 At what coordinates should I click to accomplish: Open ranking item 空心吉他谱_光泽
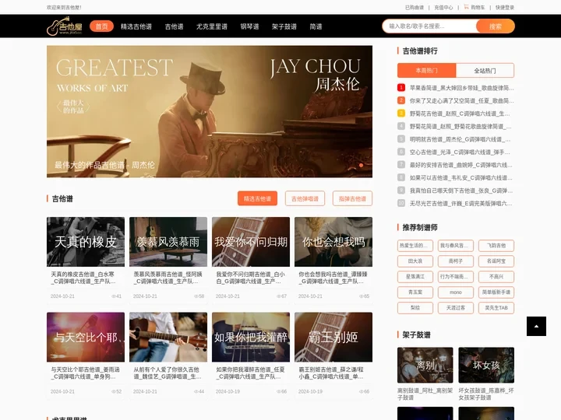point(460,152)
